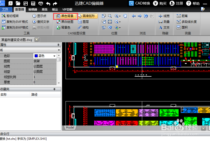Open CAD转换 converter
This screenshot has height=141, width=210.
click(x=139, y=3)
